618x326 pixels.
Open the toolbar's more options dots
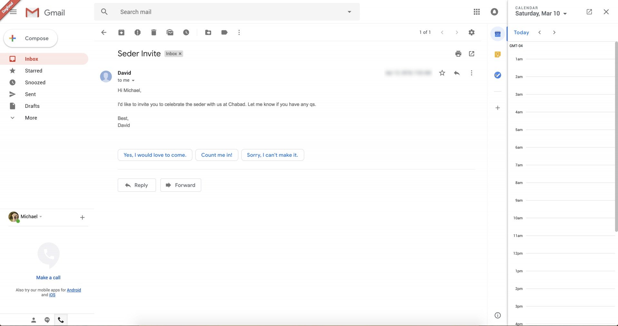pyautogui.click(x=239, y=32)
